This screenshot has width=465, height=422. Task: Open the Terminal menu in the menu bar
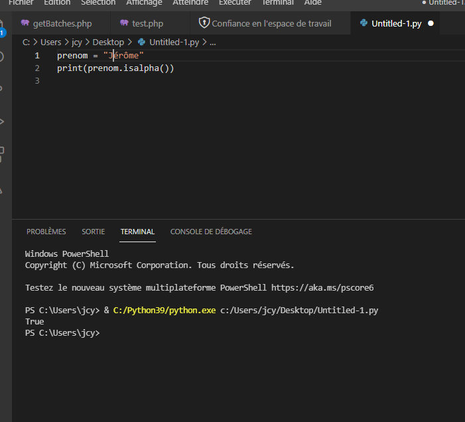click(x=277, y=3)
